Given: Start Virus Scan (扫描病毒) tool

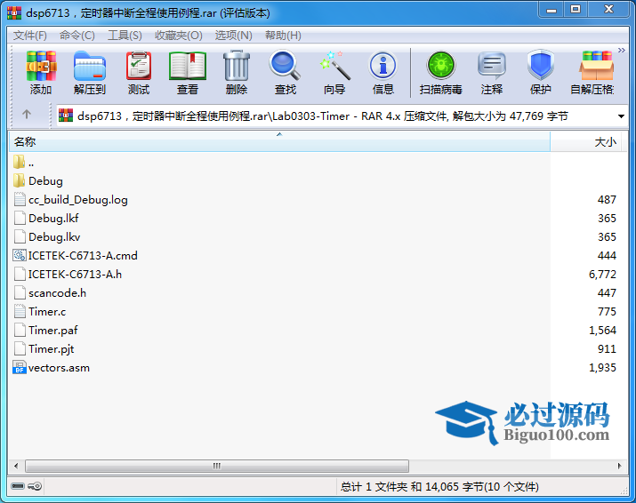Looking at the screenshot, I should tap(440, 72).
